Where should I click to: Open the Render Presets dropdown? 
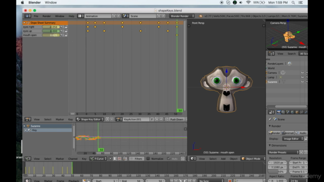[283, 152]
